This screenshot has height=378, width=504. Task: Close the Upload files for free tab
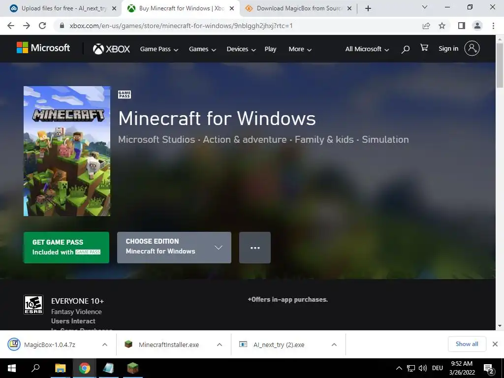pos(114,9)
